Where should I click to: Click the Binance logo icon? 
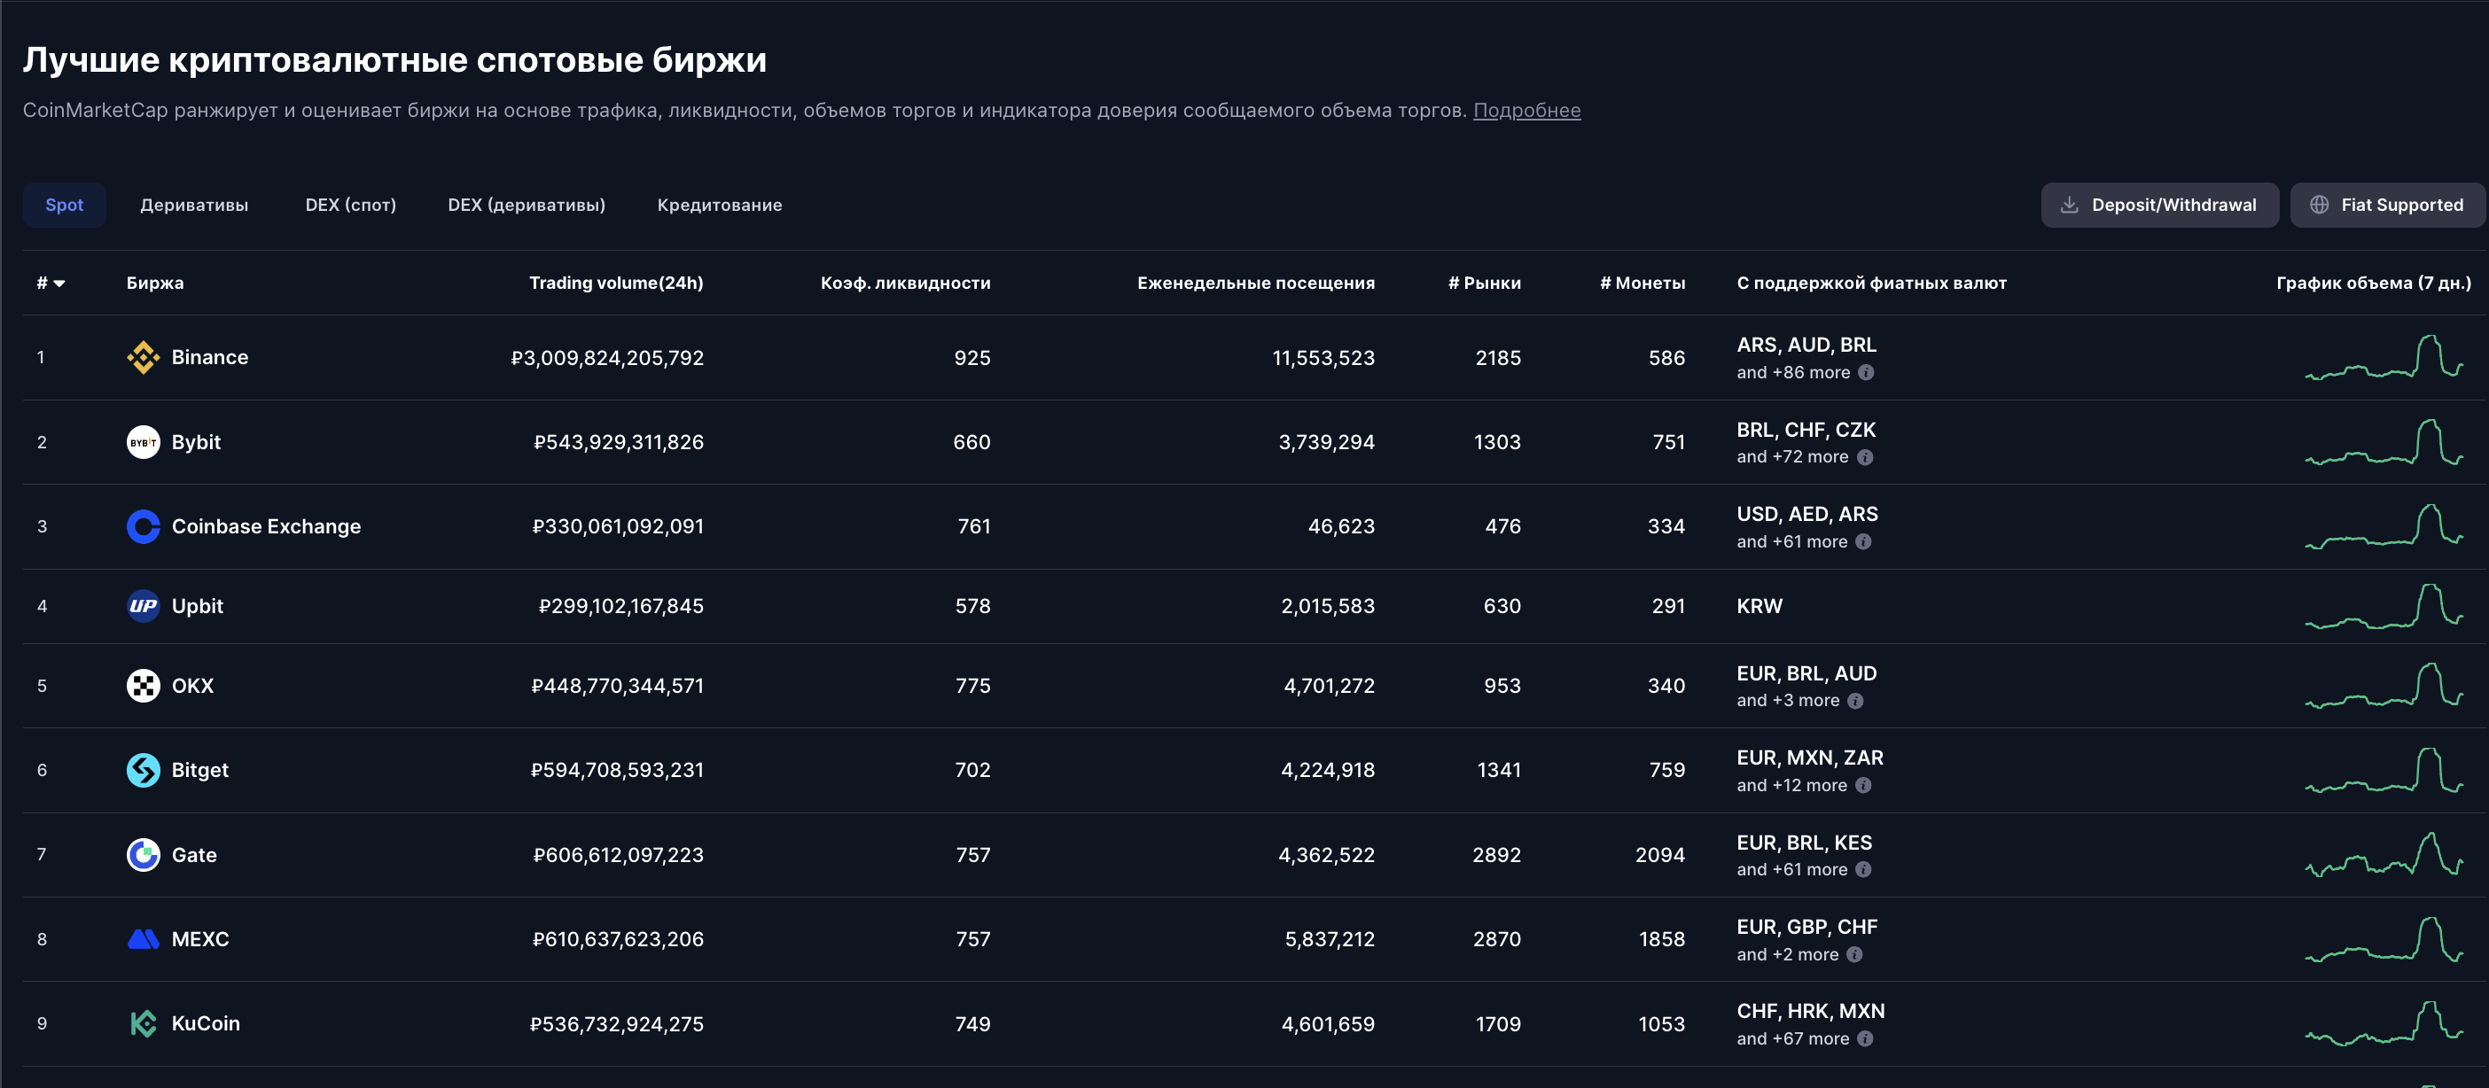click(143, 357)
